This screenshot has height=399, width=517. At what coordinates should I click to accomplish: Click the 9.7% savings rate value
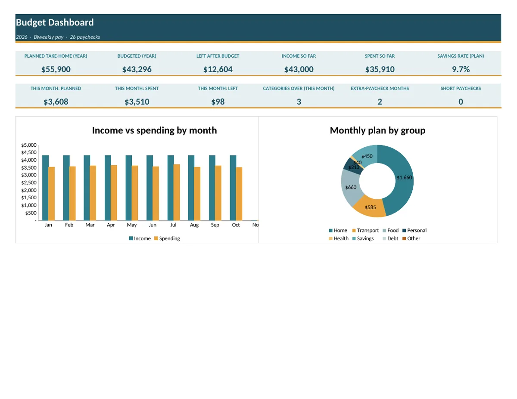pos(461,69)
